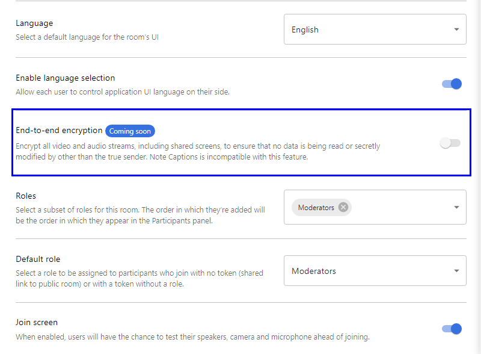Toggle the End-to-end encryption switch
The height and width of the screenshot is (354, 481).
[x=450, y=143]
